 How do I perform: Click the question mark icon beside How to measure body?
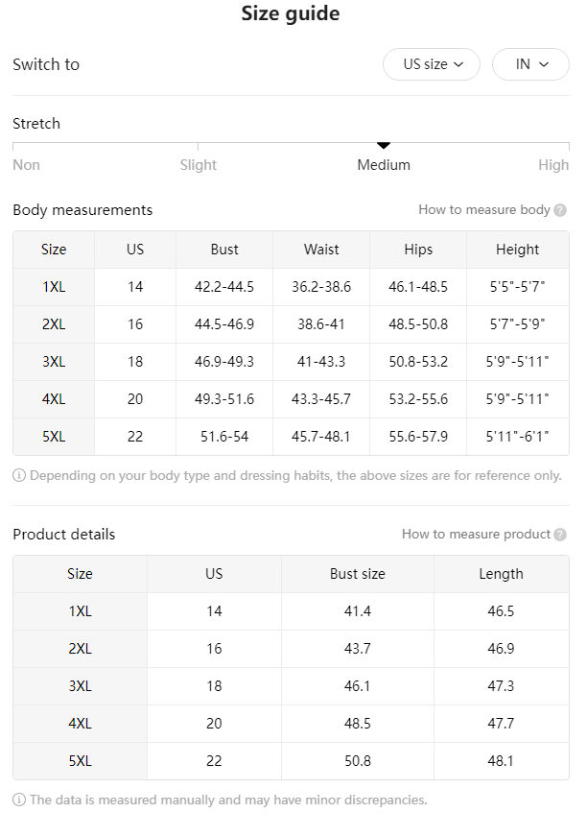click(x=560, y=210)
